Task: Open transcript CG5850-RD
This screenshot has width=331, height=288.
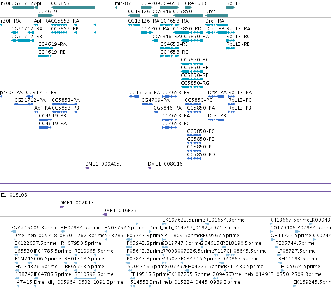Action: (x=187, y=29)
